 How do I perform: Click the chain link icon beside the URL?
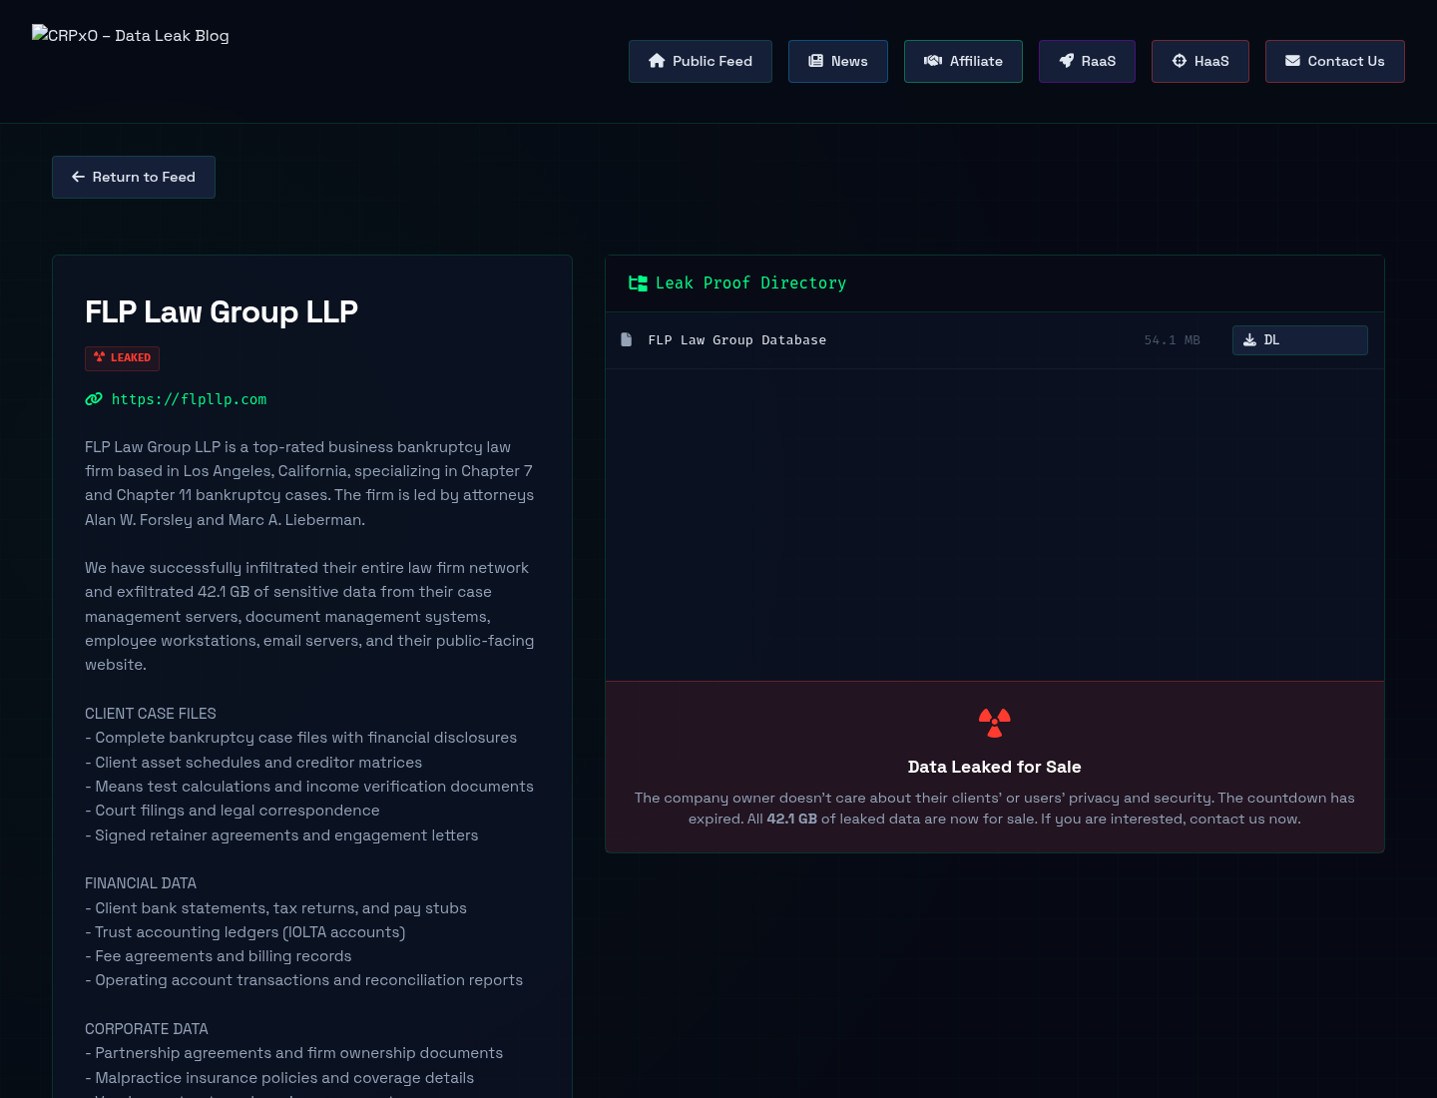coord(94,399)
